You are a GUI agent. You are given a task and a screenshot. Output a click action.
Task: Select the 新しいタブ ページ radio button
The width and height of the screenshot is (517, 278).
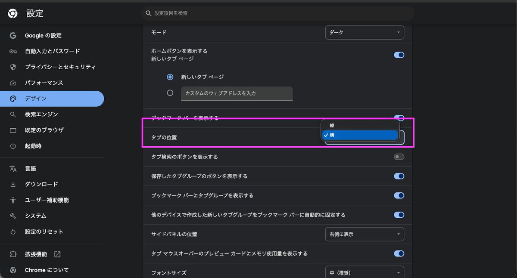click(x=170, y=77)
